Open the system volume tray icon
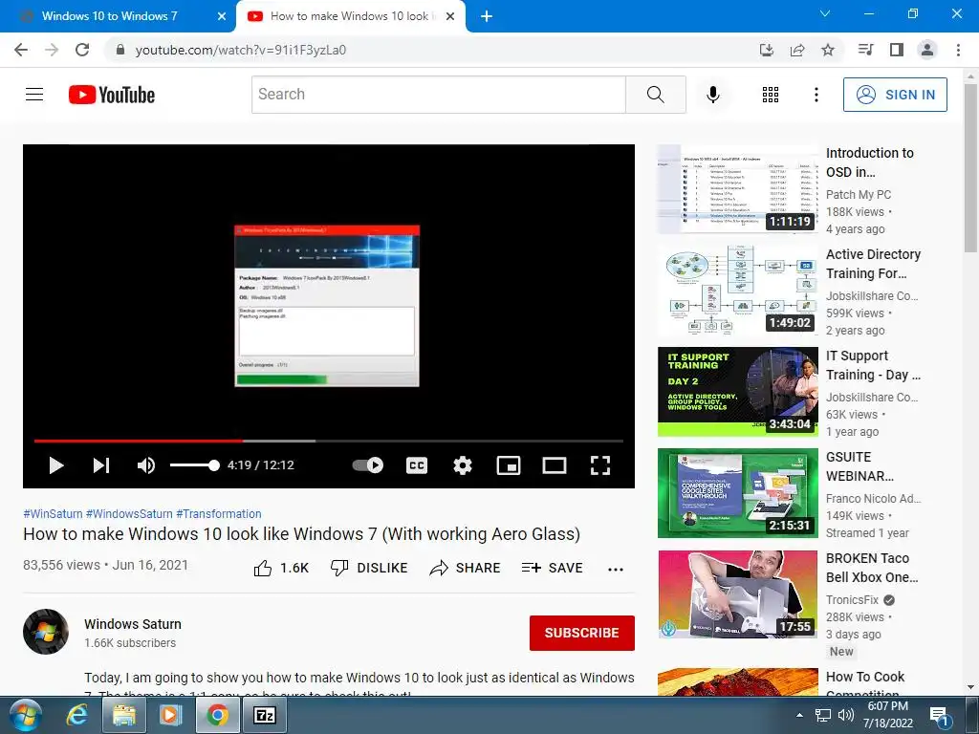The height and width of the screenshot is (734, 979). tap(846, 715)
